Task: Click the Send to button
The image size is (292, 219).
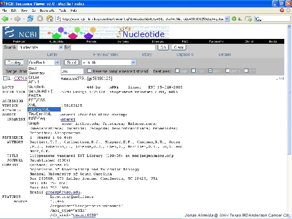Action: click(71, 62)
